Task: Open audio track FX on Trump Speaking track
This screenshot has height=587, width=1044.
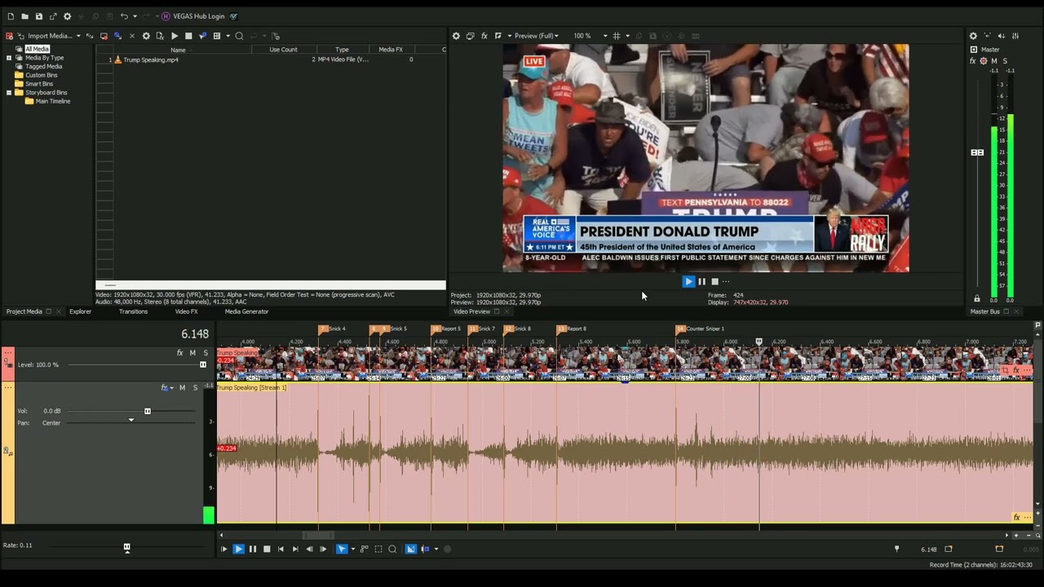Action: 165,388
